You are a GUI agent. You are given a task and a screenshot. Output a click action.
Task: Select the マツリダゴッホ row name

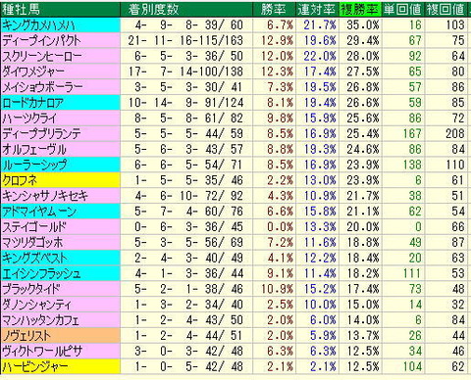coord(32,243)
